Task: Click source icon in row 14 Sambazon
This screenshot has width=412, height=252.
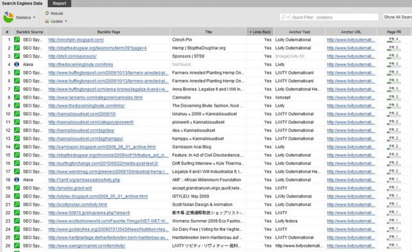Action: 17,146
